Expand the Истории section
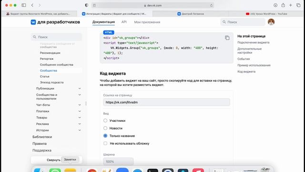The width and height of the screenshot is (305, 172). click(80, 130)
